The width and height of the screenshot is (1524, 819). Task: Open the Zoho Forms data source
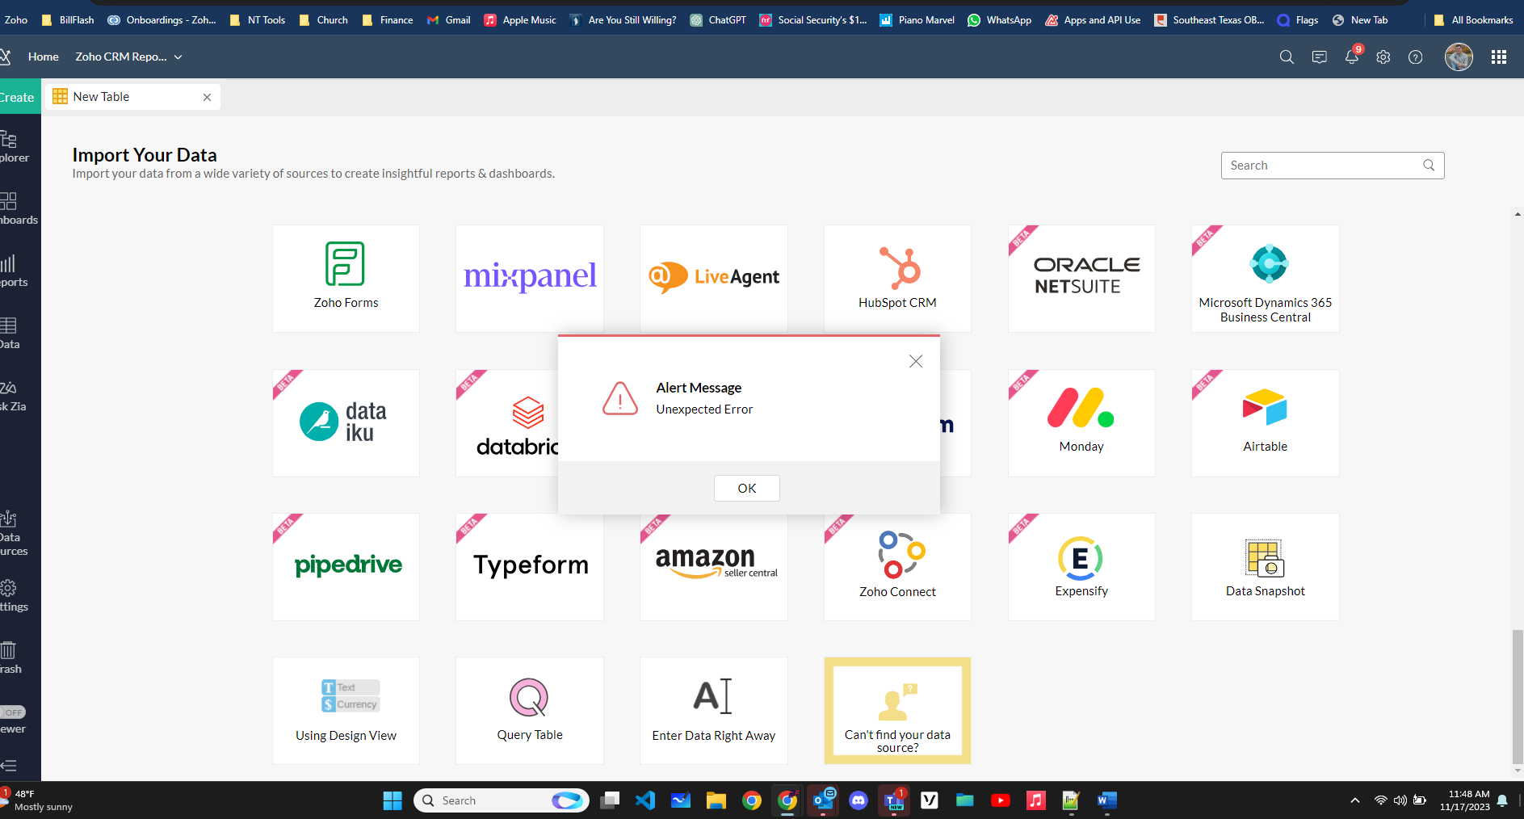(x=346, y=278)
